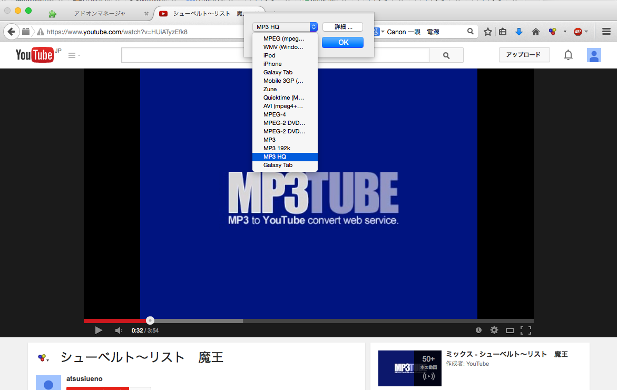The width and height of the screenshot is (617, 390).
Task: Click the Watch Later clock icon
Action: click(x=478, y=330)
